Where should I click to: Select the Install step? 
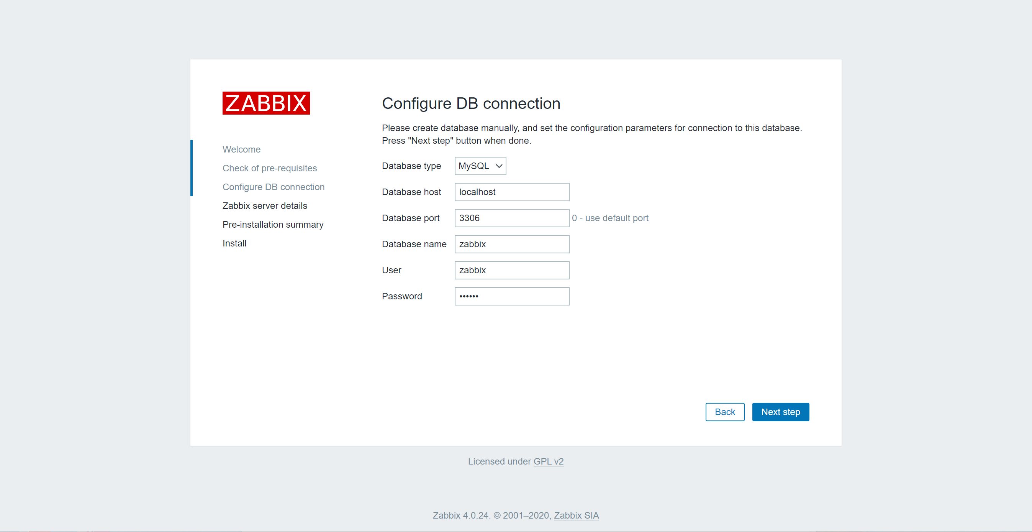tap(234, 243)
